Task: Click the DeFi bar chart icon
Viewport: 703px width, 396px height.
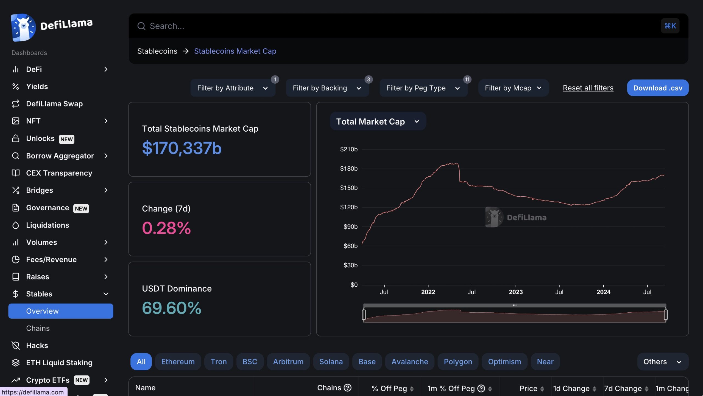Action: pos(16,69)
